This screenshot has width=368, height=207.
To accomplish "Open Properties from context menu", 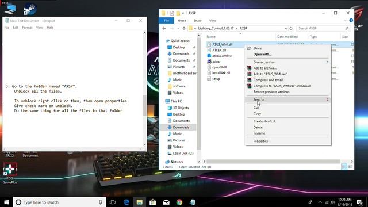I will tap(260, 141).
